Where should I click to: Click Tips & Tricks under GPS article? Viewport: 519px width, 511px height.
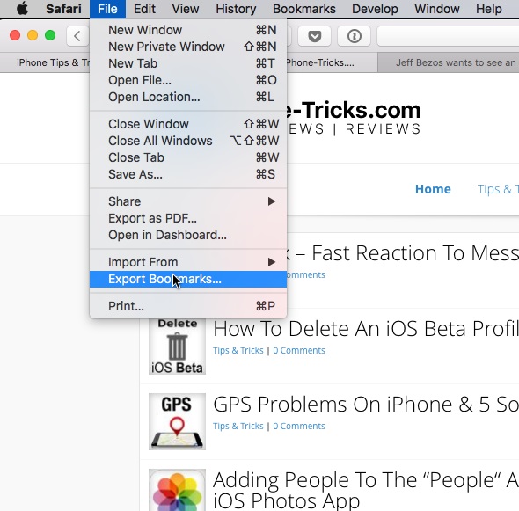click(238, 426)
